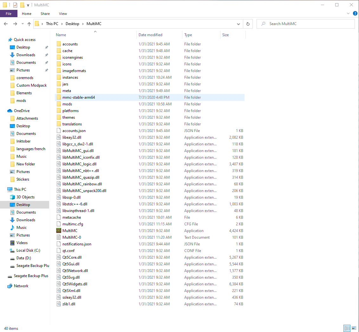Open the quick access toolbar customization dropdown
359x332 pixels.
pyautogui.click(x=28, y=5)
